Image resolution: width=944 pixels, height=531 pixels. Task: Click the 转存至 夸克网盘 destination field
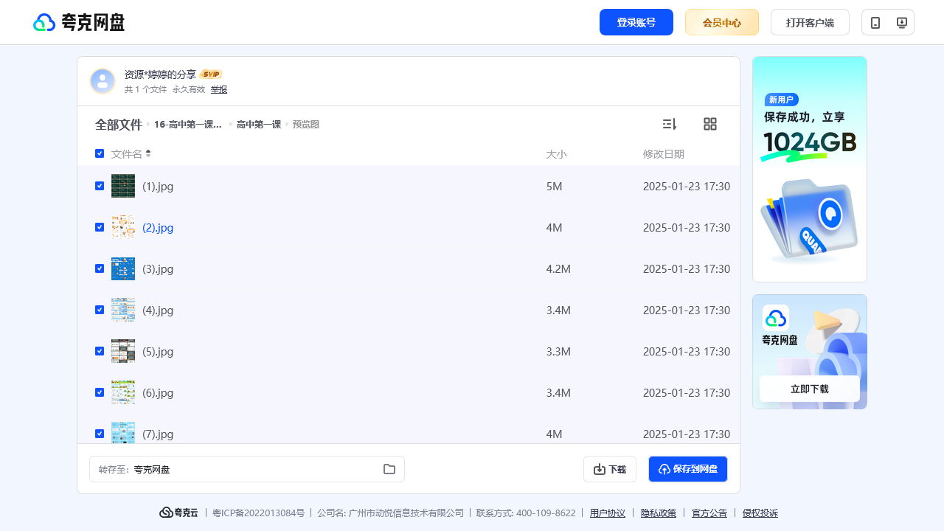pos(247,469)
